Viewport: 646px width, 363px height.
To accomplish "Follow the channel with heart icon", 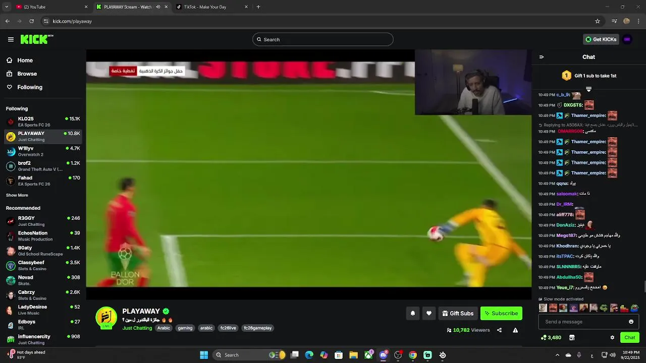I will pyautogui.click(x=429, y=313).
